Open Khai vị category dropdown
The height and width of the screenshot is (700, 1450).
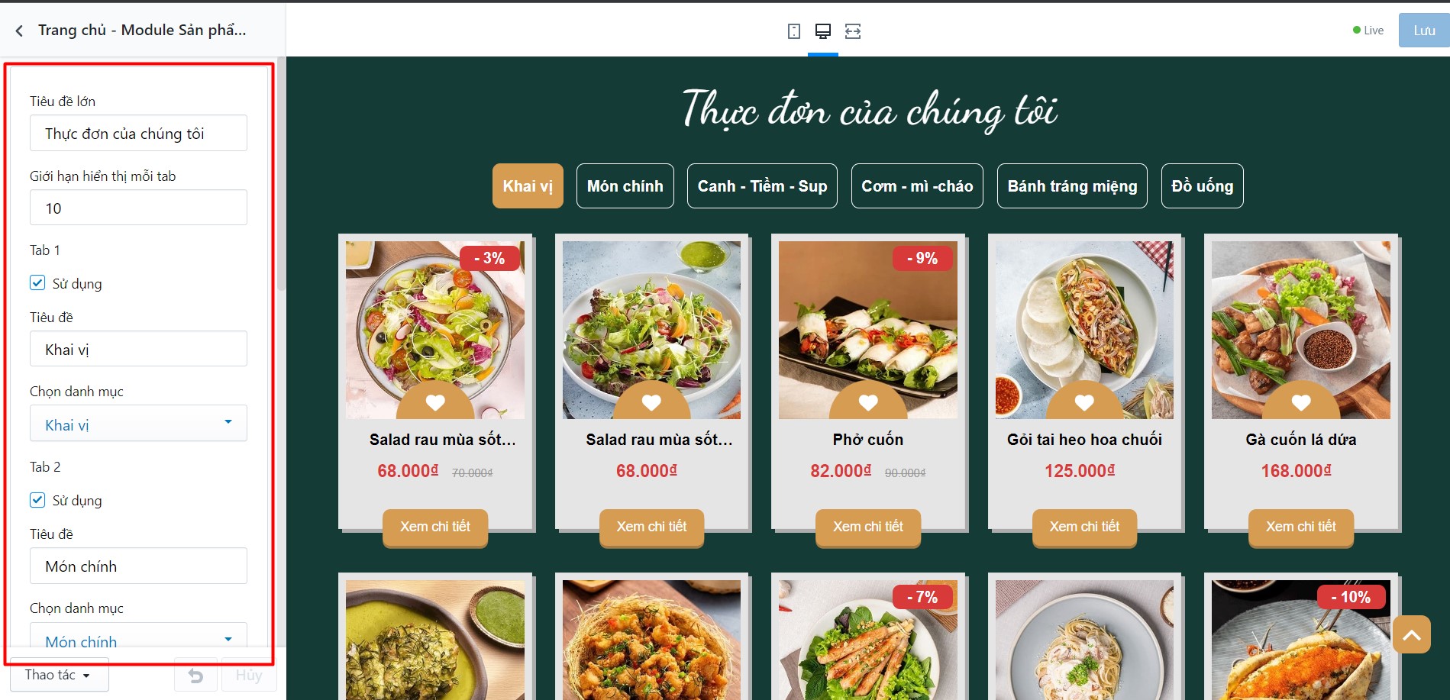[x=138, y=424]
